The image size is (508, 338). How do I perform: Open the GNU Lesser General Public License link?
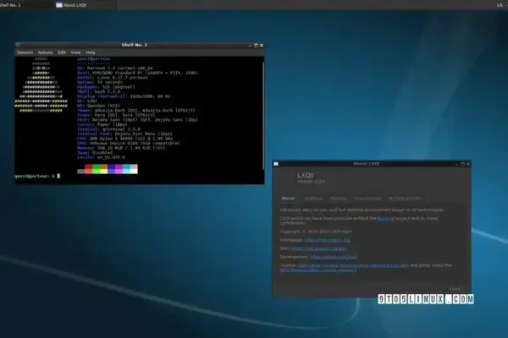point(353,265)
